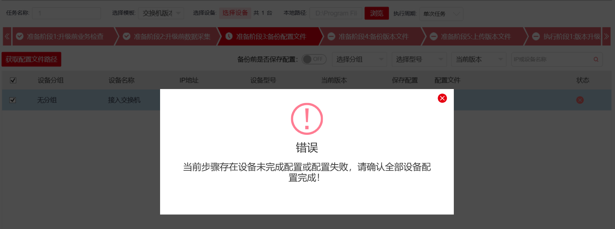Toggle the select-all header checkbox
615x229 pixels.
[13, 80]
